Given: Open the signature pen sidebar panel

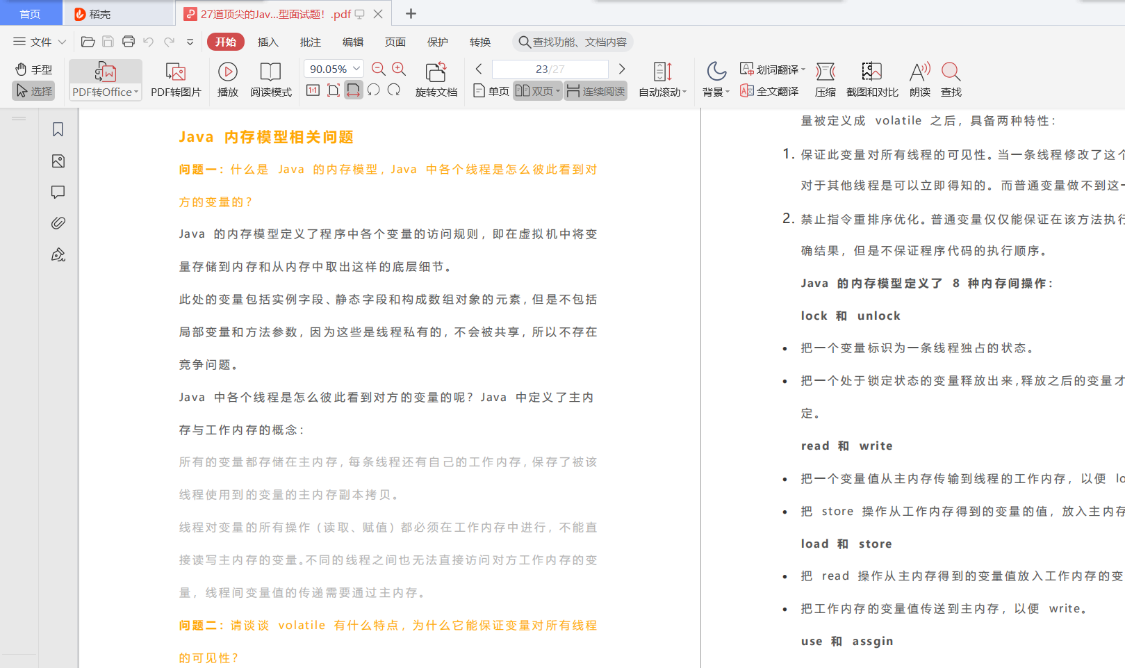Looking at the screenshot, I should [x=58, y=254].
